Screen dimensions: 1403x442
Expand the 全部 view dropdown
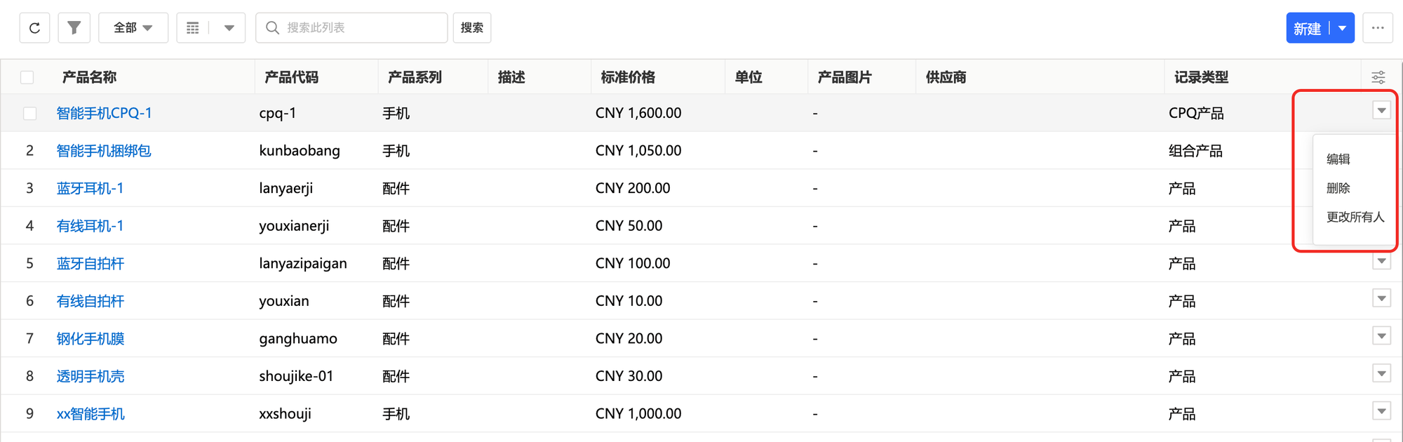[133, 28]
